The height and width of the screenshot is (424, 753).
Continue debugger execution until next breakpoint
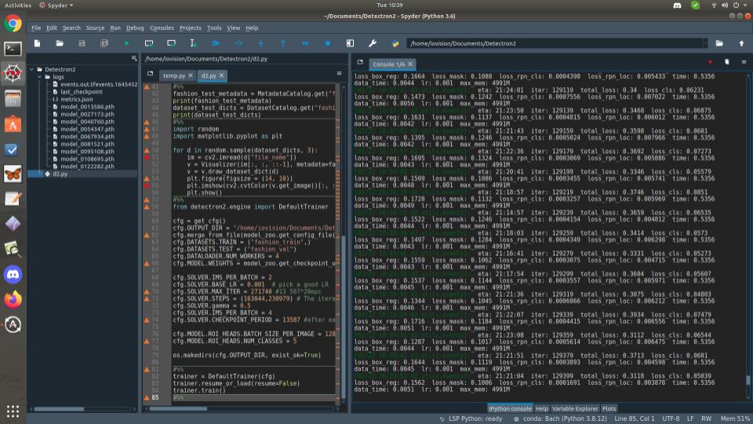pyautogui.click(x=305, y=43)
